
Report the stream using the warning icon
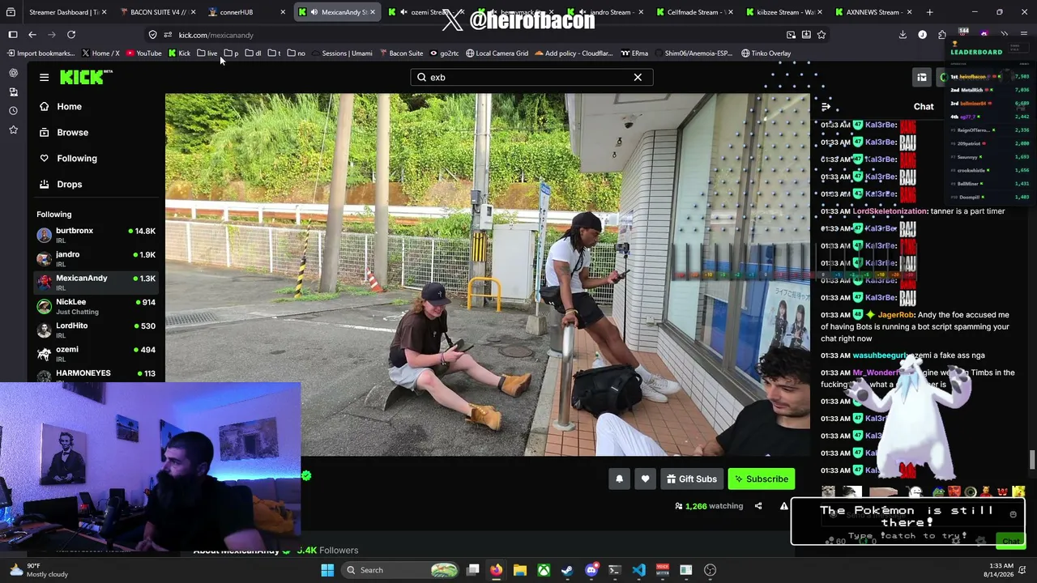click(784, 506)
